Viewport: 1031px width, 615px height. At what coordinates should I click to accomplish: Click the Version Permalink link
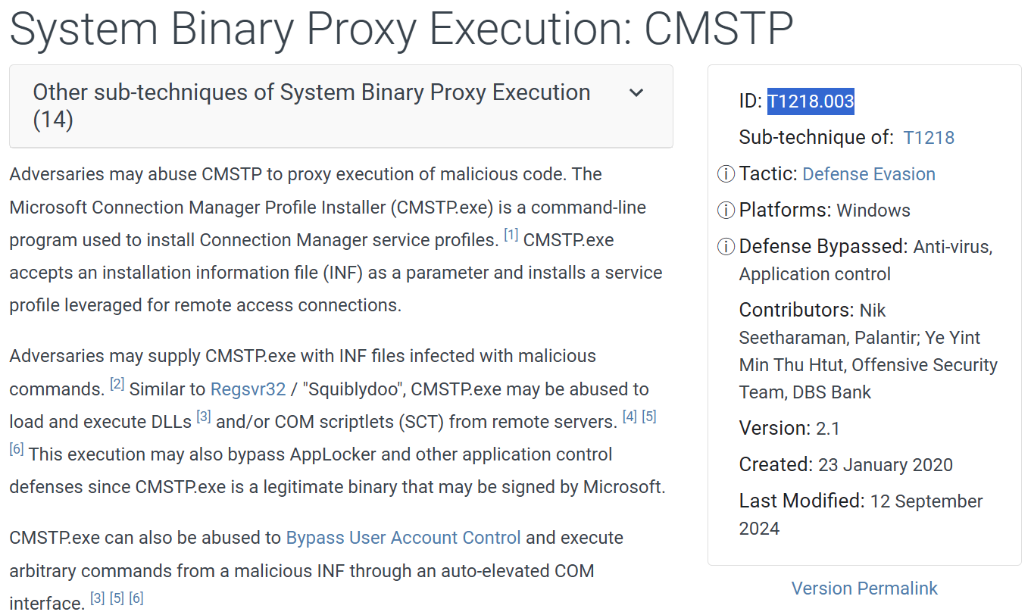coord(864,588)
